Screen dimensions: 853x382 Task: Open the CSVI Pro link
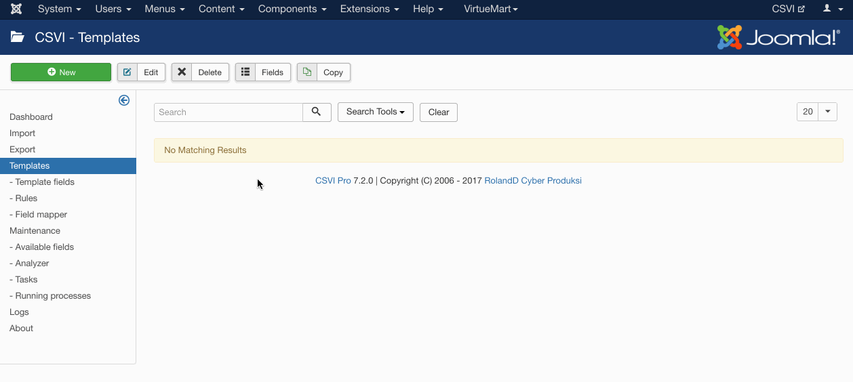point(333,181)
